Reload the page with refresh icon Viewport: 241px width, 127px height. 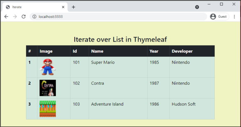24,17
